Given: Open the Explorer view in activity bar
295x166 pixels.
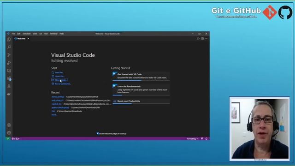Looking at the screenshot, I should coord(9,40).
